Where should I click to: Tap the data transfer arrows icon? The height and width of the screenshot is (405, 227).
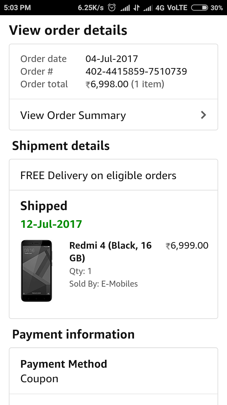click(137, 8)
